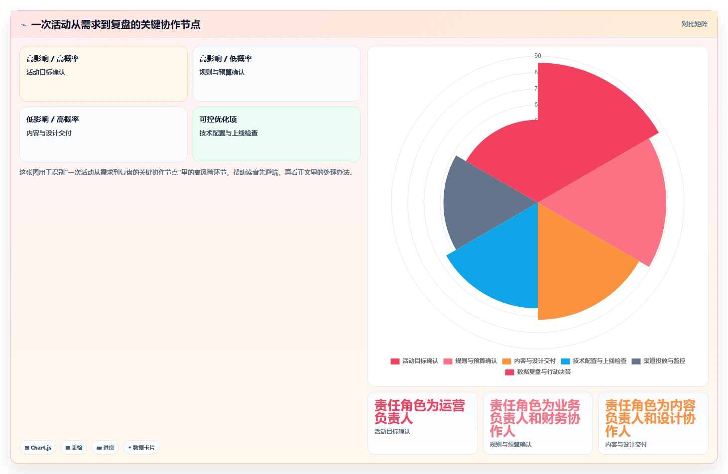This screenshot has height=474, width=728.
Task: Toggle 活动目标确认 legend entry
Action: [x=414, y=361]
